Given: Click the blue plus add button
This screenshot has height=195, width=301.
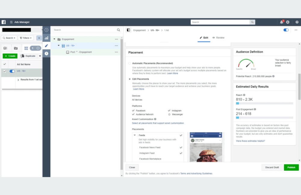Looking at the screenshot, I should point(39,38).
